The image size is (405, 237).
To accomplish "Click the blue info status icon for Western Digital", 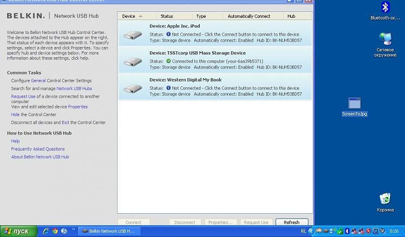I will [x=168, y=88].
